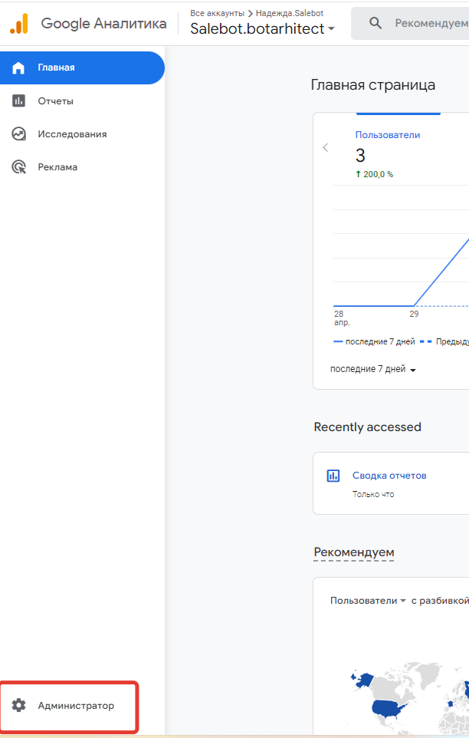Focus the search input field

(x=429, y=23)
